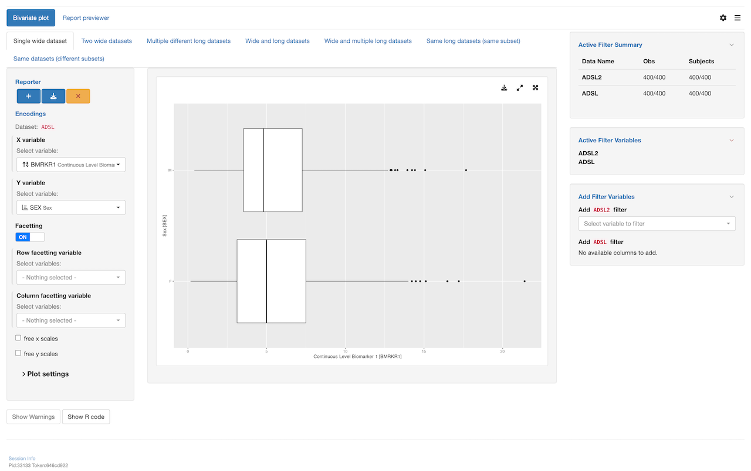Enable the free x scales checkbox
The height and width of the screenshot is (471, 751).
click(x=18, y=338)
